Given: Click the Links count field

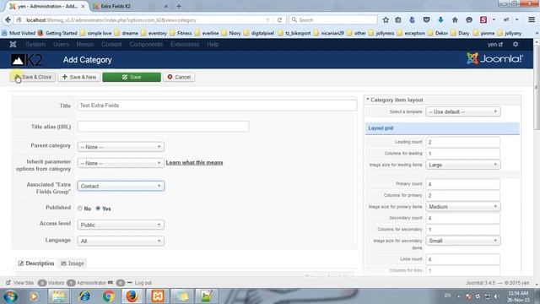Looking at the screenshot, I should tap(463, 259).
